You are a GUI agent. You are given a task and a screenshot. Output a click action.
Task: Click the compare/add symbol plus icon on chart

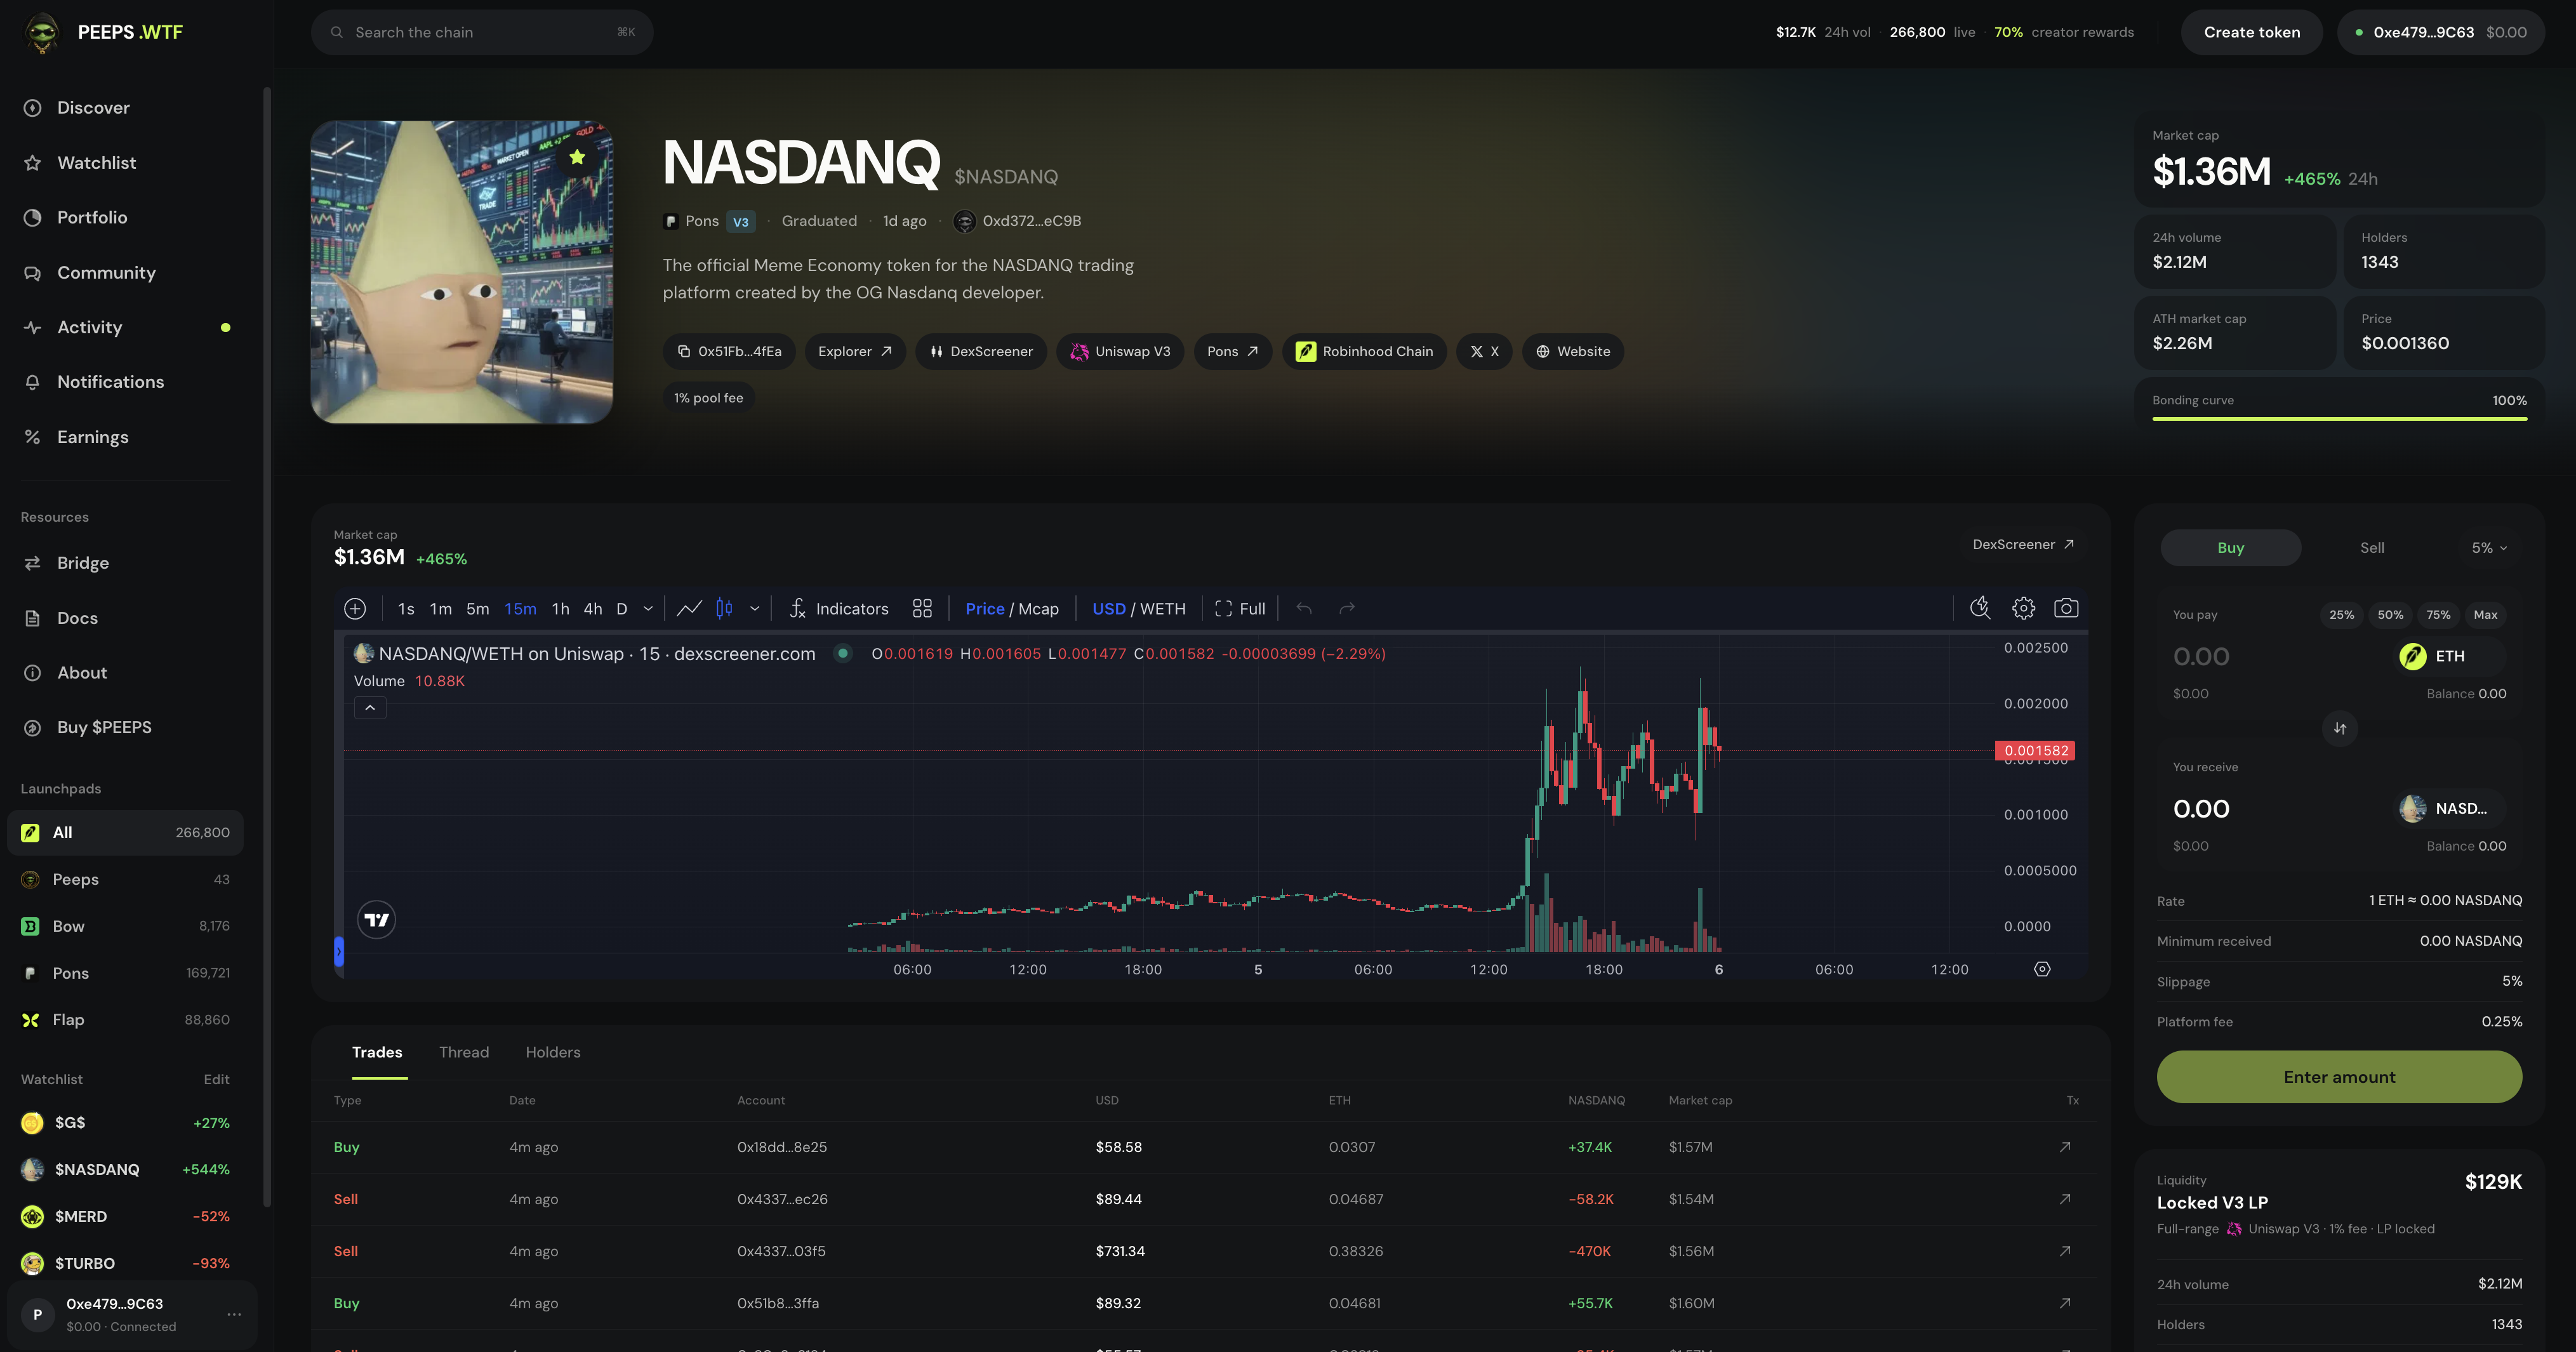coord(355,608)
